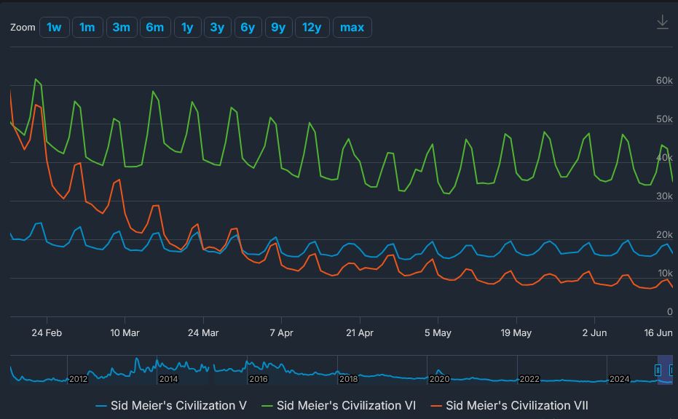The height and width of the screenshot is (419, 678).
Task: Set chart zoom to 9y
Action: click(278, 27)
